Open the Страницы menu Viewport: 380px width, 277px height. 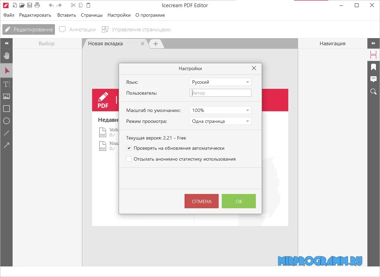(92, 15)
